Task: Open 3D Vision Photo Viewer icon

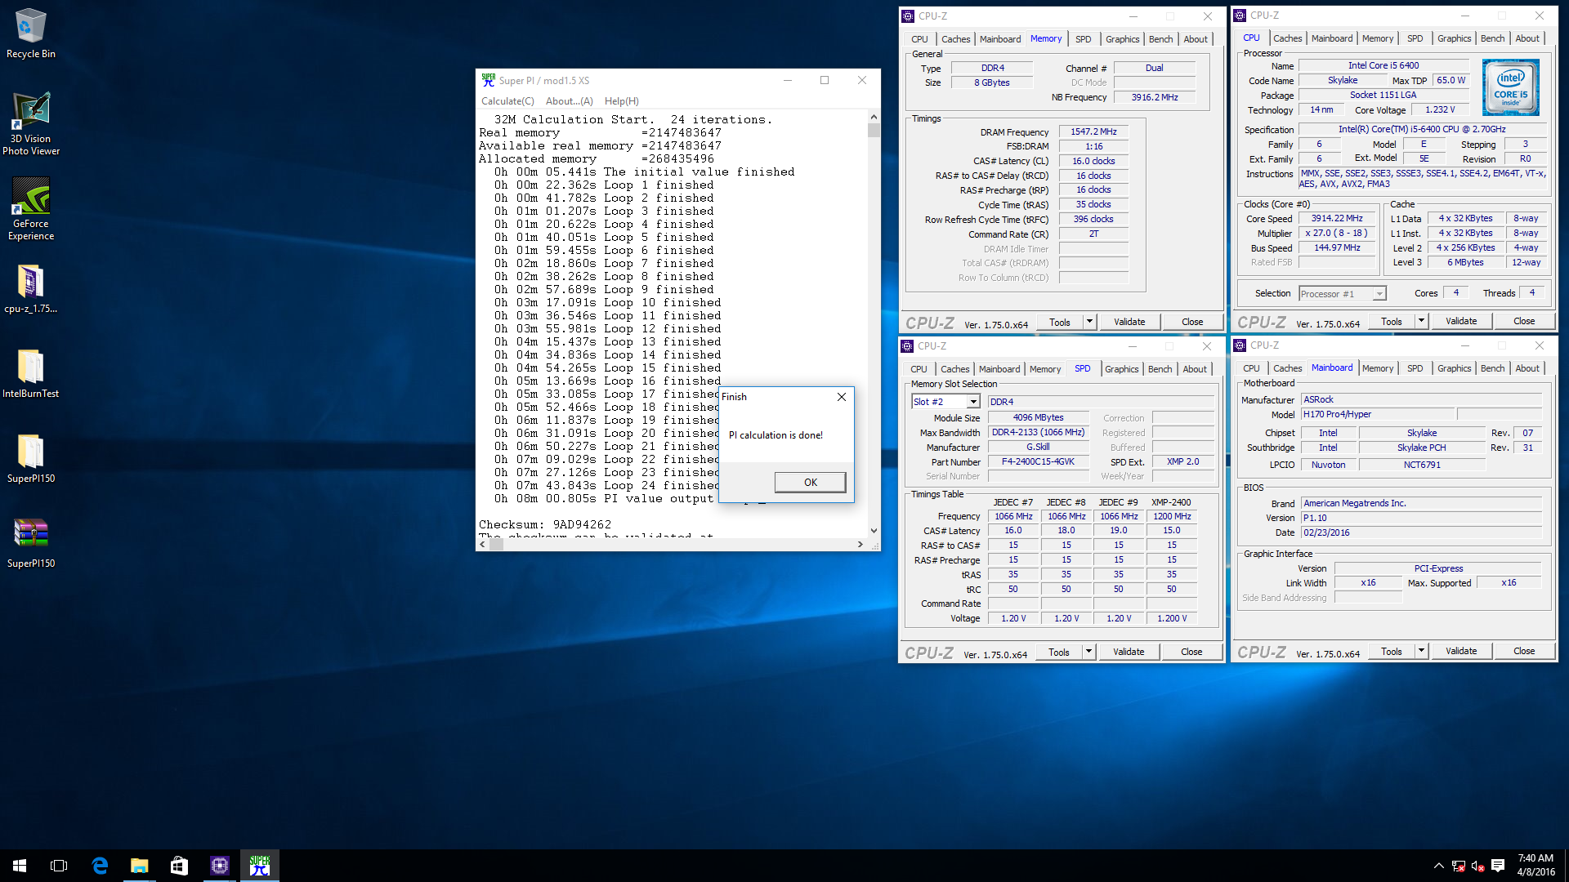Action: [31, 122]
